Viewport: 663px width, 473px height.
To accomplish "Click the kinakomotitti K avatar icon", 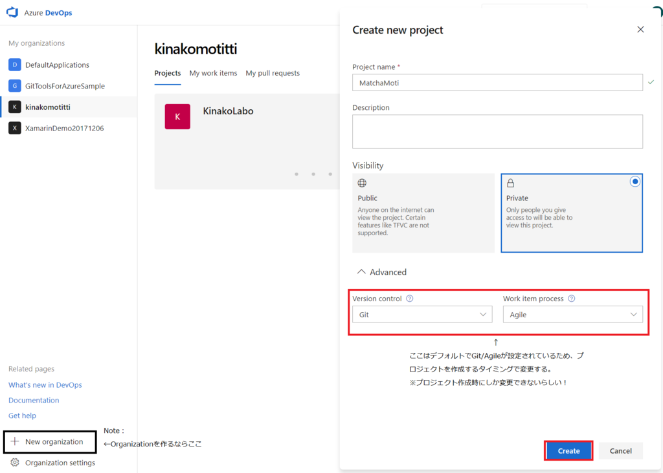I will coord(15,107).
